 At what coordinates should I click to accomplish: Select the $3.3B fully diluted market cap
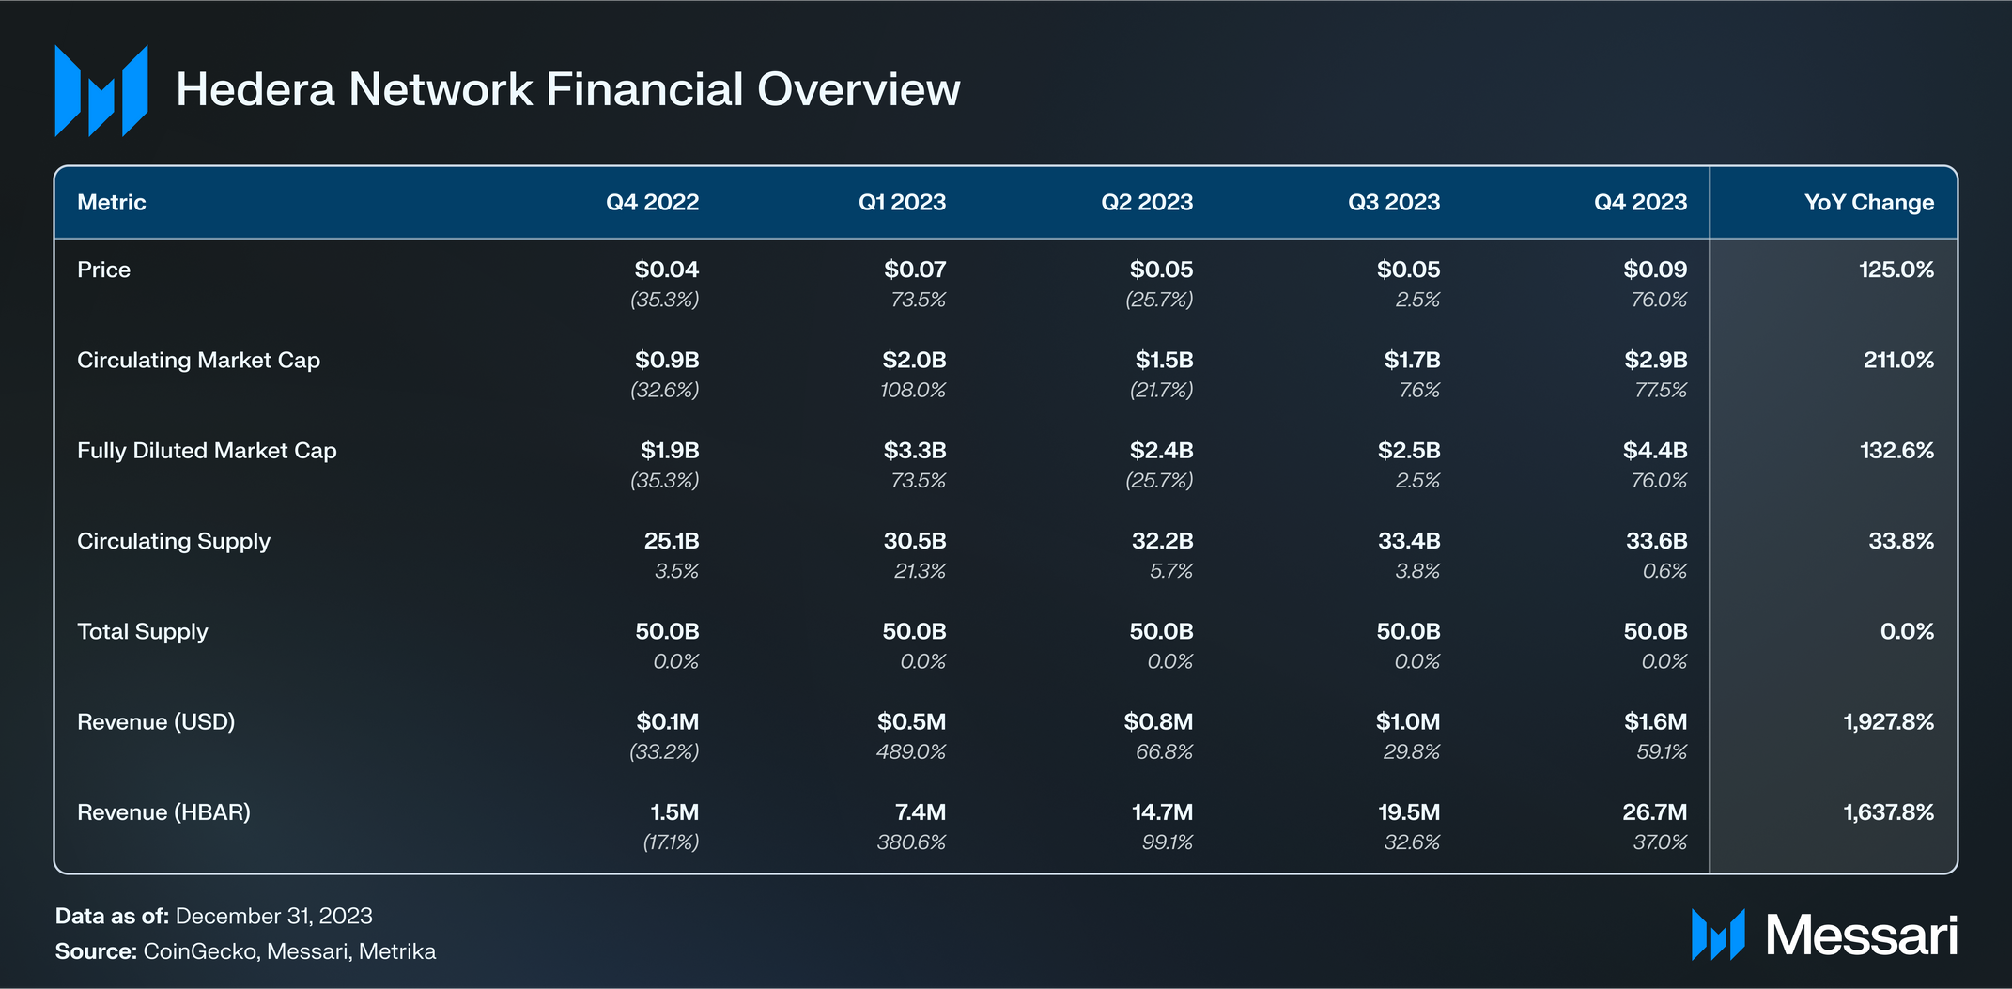pos(915,451)
